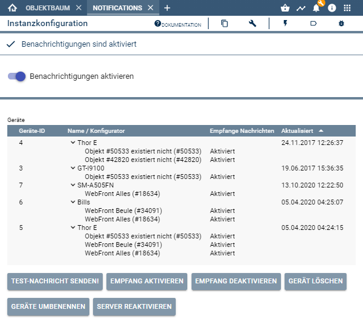The height and width of the screenshot is (324, 363).
Task: Collapse the SM-A505FN device row
Action: [73, 185]
